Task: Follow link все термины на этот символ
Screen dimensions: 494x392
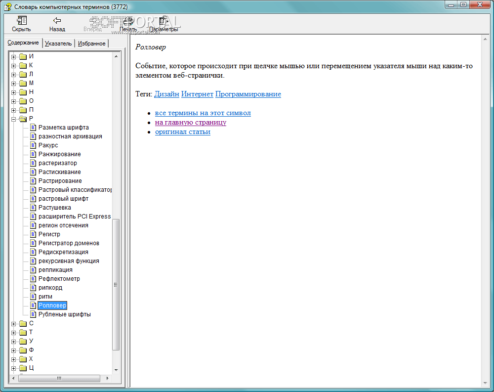Action: [x=203, y=113]
